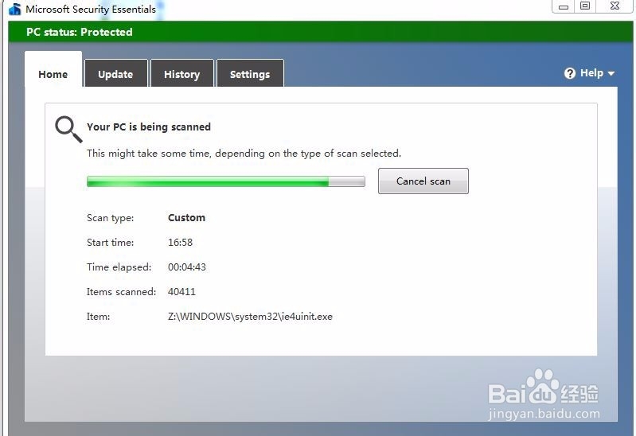636x436 pixels.
Task: Open the Update tab
Action: [x=115, y=74]
